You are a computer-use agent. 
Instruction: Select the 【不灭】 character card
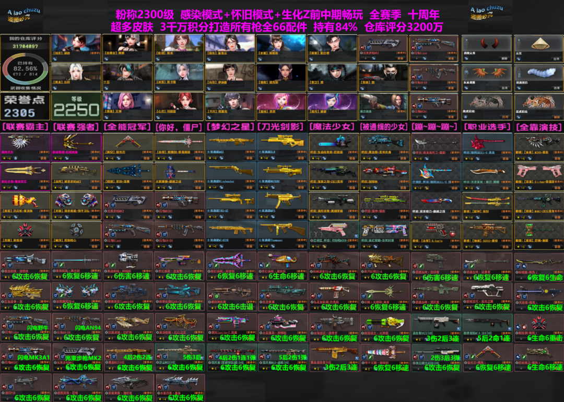click(230, 107)
